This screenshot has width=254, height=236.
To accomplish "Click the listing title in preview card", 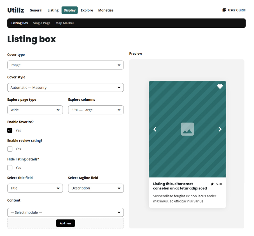I will (x=180, y=186).
